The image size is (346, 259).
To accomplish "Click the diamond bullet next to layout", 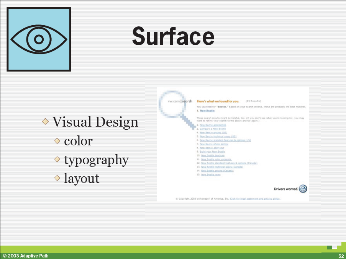I will point(57,178).
